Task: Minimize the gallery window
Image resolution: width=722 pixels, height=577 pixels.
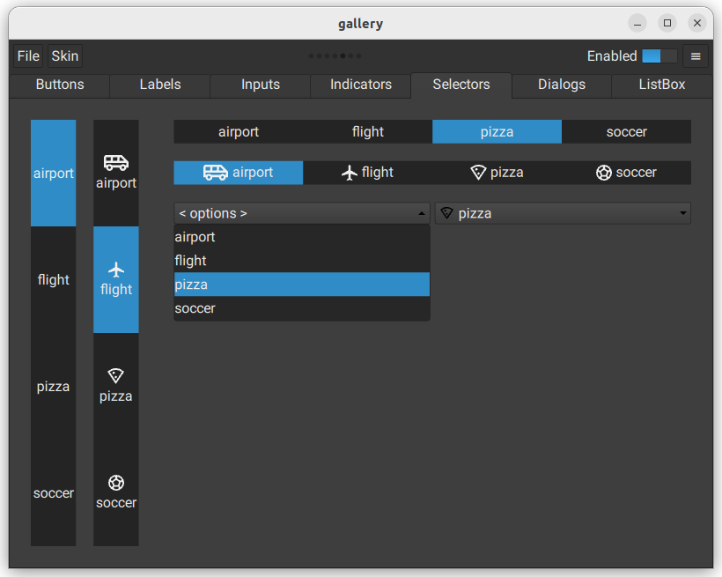Action: (x=637, y=23)
